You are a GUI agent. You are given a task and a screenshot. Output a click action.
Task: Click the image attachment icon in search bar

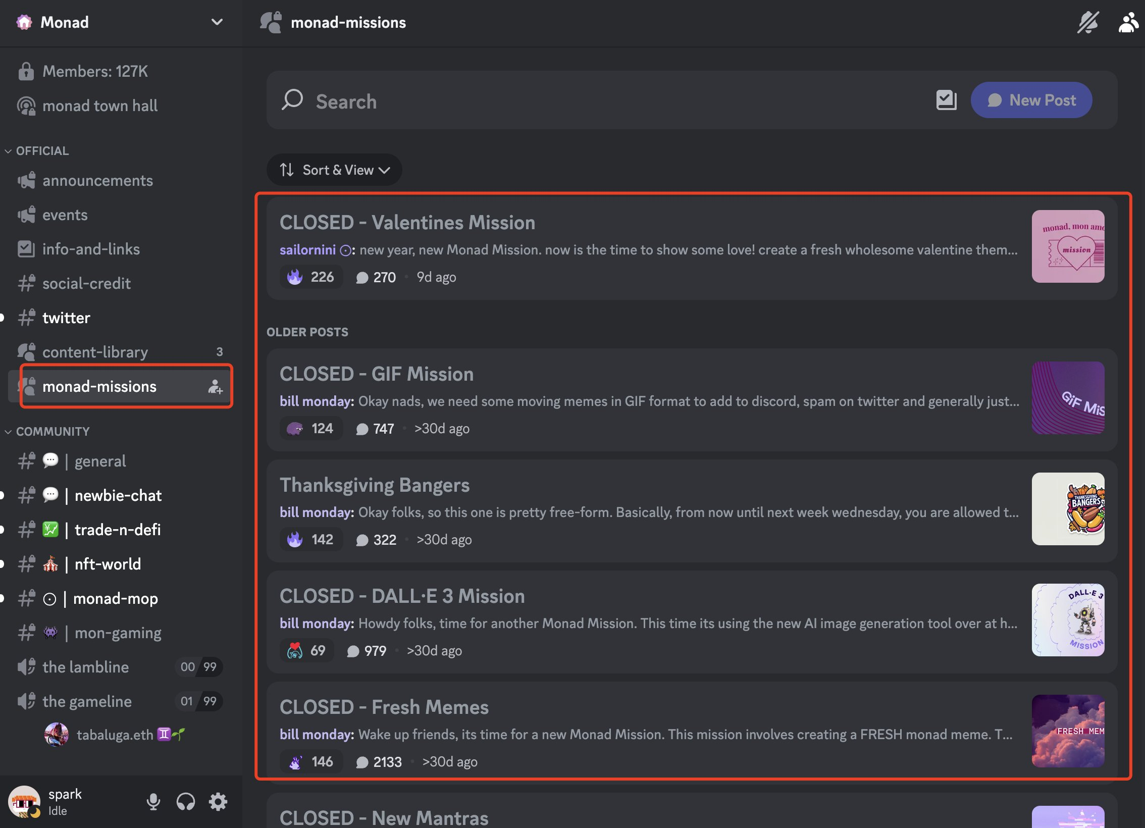[946, 99]
